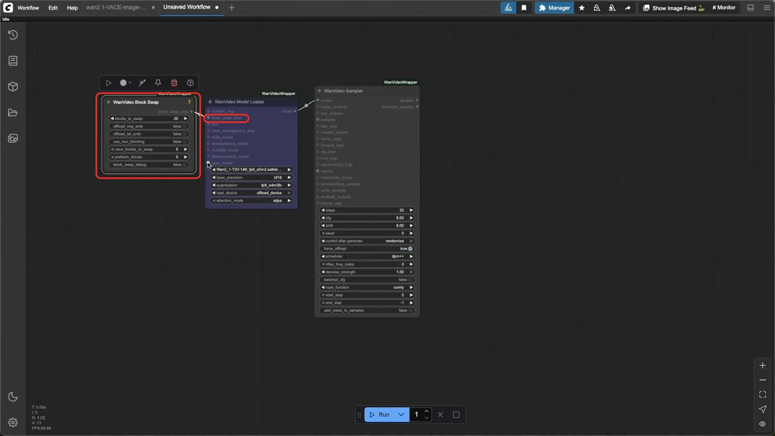Pin the selected WanVideo Block Swap node
Image resolution: width=775 pixels, height=436 pixels.
(158, 83)
